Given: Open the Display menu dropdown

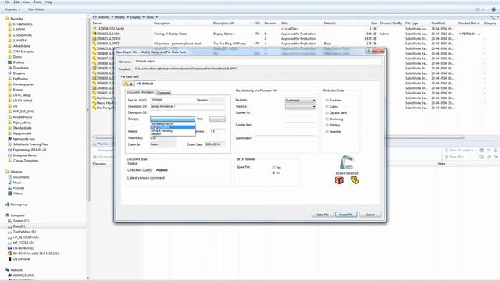Looking at the screenshot, I should (137, 17).
